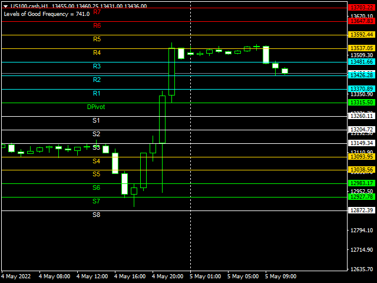This screenshot has height=283, width=377.
Task: Select the S2 support level label
Action: 96,134
